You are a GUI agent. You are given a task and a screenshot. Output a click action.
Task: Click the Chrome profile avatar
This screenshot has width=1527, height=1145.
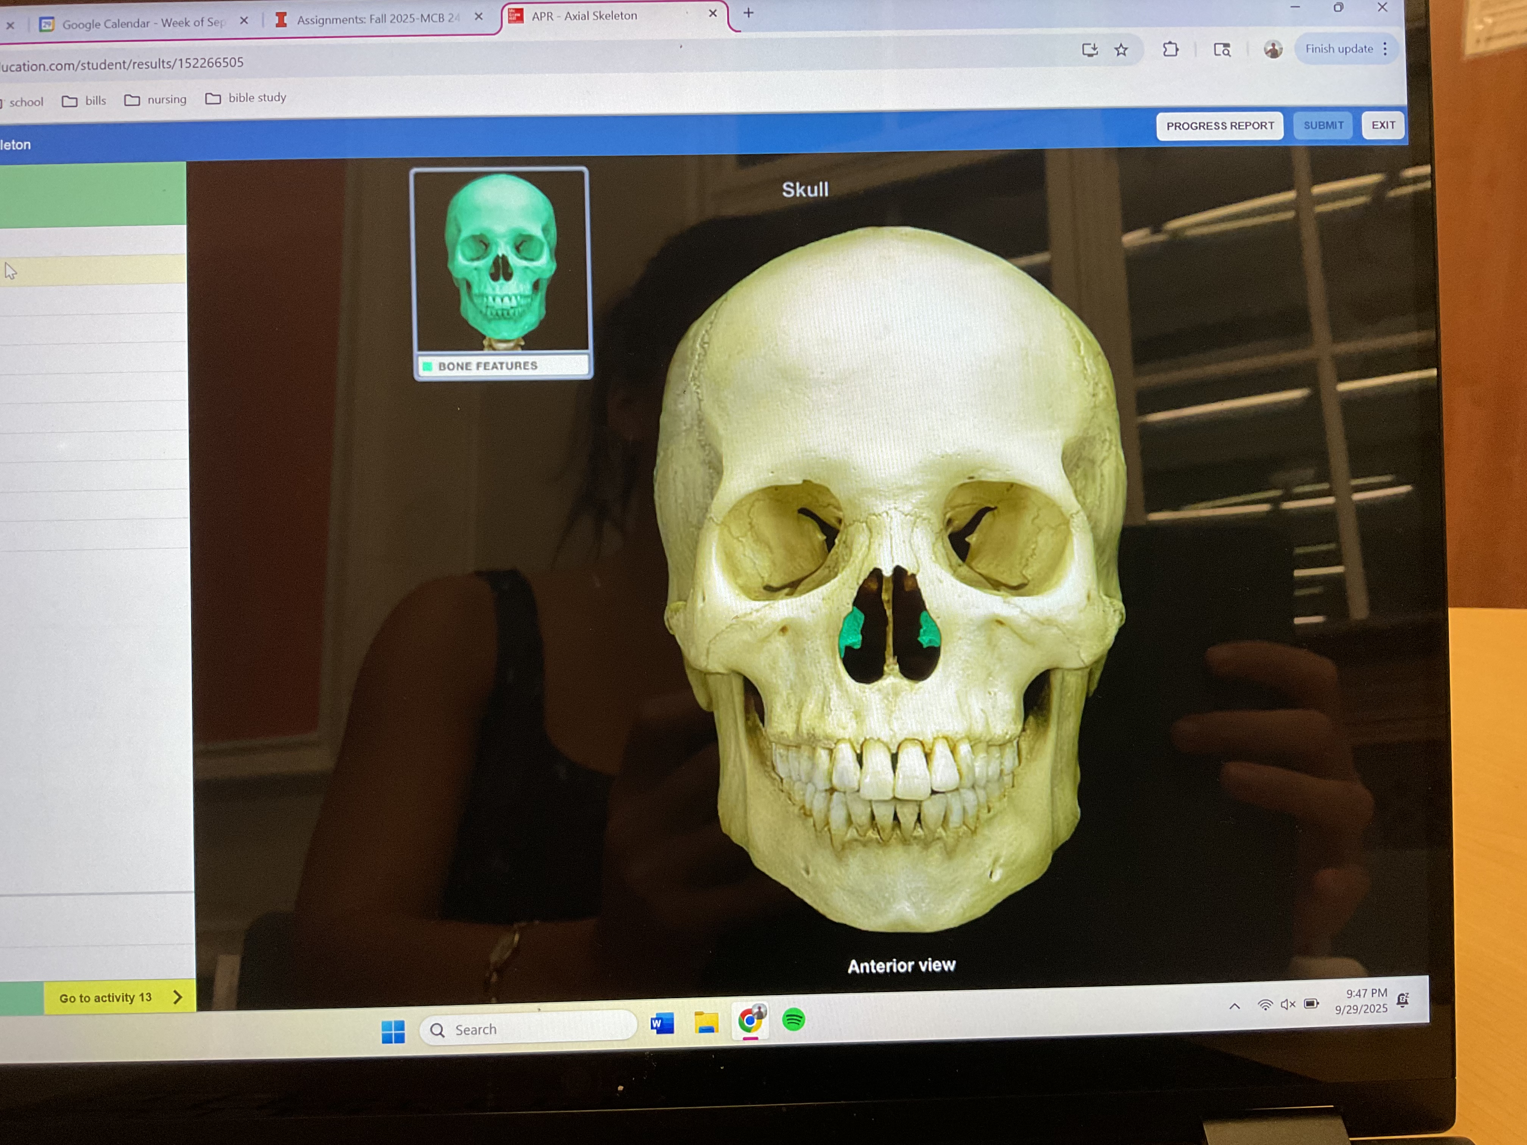click(x=1273, y=49)
